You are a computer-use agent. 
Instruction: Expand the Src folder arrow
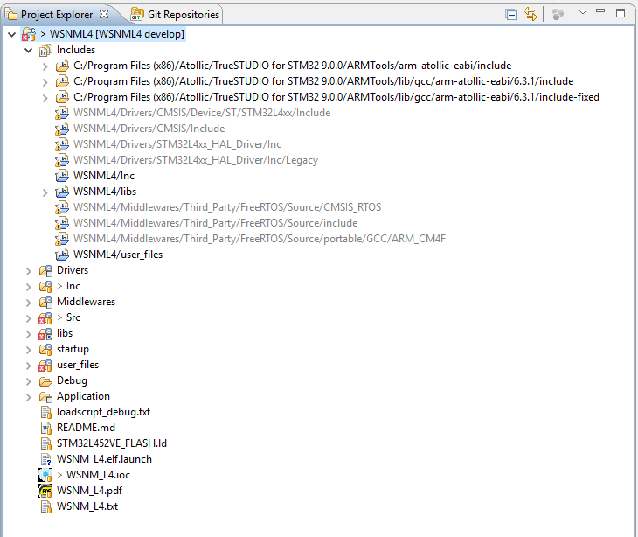(x=29, y=318)
